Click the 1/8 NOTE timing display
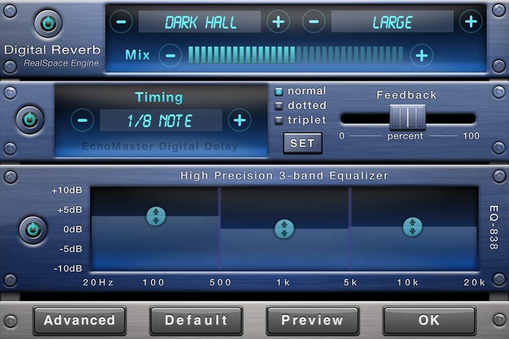Image resolution: width=509 pixels, height=339 pixels. click(161, 121)
